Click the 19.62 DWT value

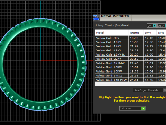pyautogui.click(x=149, y=59)
